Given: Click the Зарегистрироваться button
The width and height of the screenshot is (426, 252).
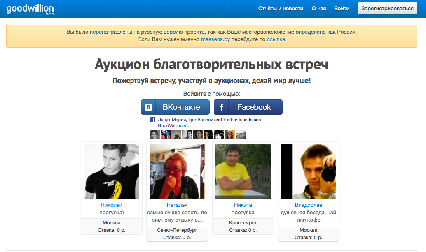Looking at the screenshot, I should (387, 9).
